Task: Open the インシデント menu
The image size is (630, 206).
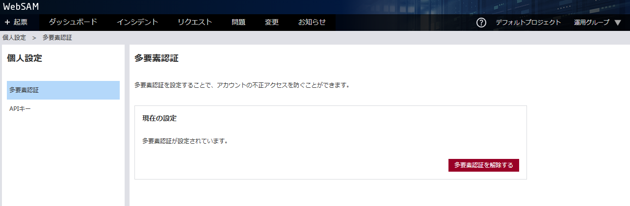Action: [137, 22]
